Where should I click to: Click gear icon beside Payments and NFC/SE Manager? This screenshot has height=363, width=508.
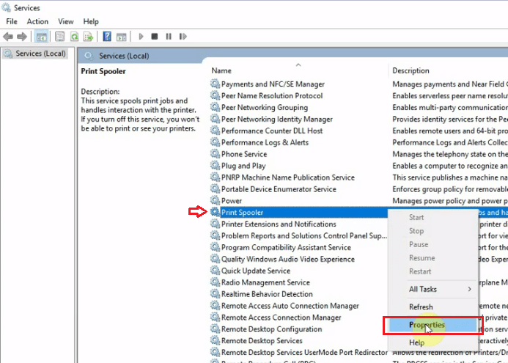tap(215, 84)
